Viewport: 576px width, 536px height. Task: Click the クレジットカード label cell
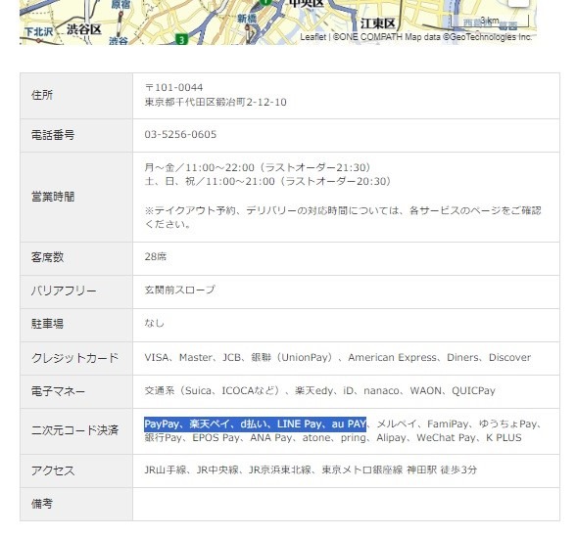[76, 358]
